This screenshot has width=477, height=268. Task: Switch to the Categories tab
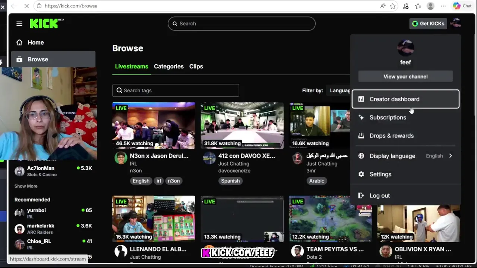(169, 66)
